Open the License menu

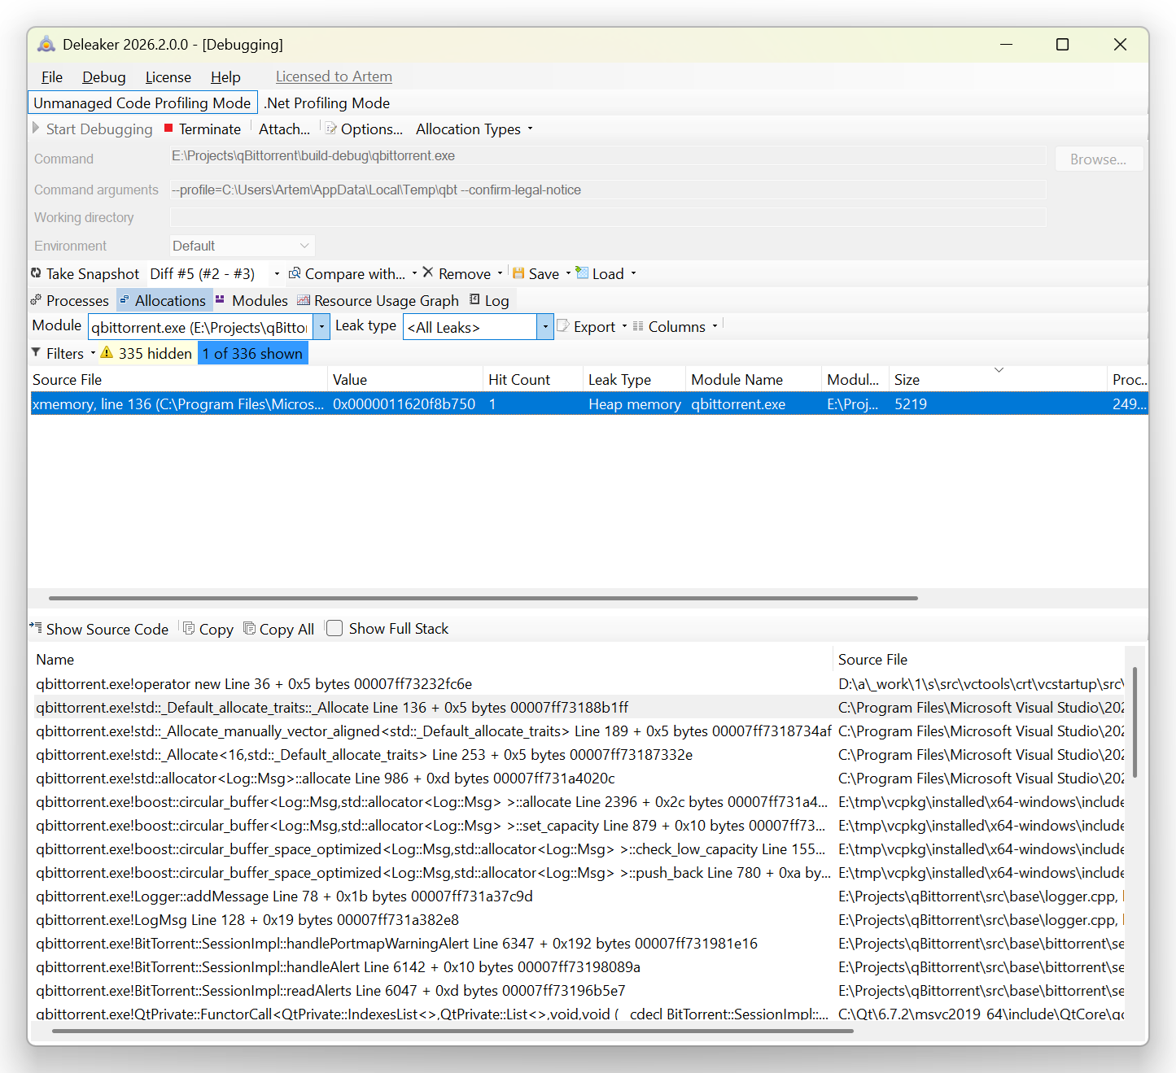pos(168,77)
